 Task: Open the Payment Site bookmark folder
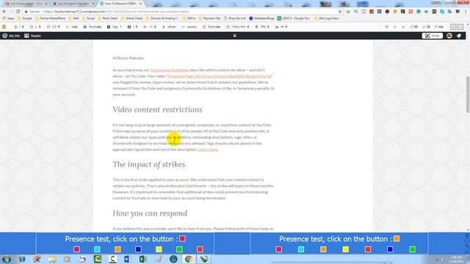(209, 18)
